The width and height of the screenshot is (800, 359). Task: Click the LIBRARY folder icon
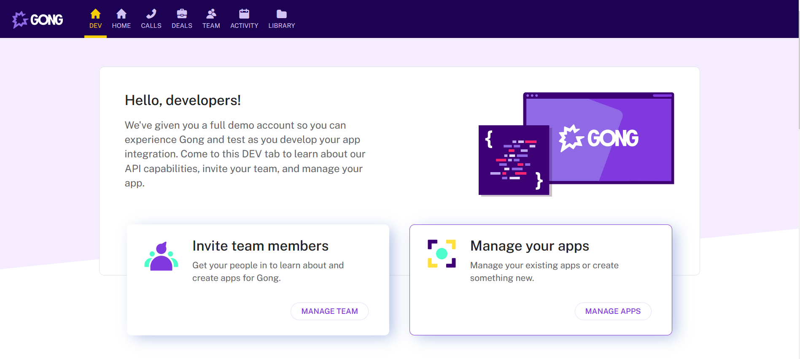(282, 14)
